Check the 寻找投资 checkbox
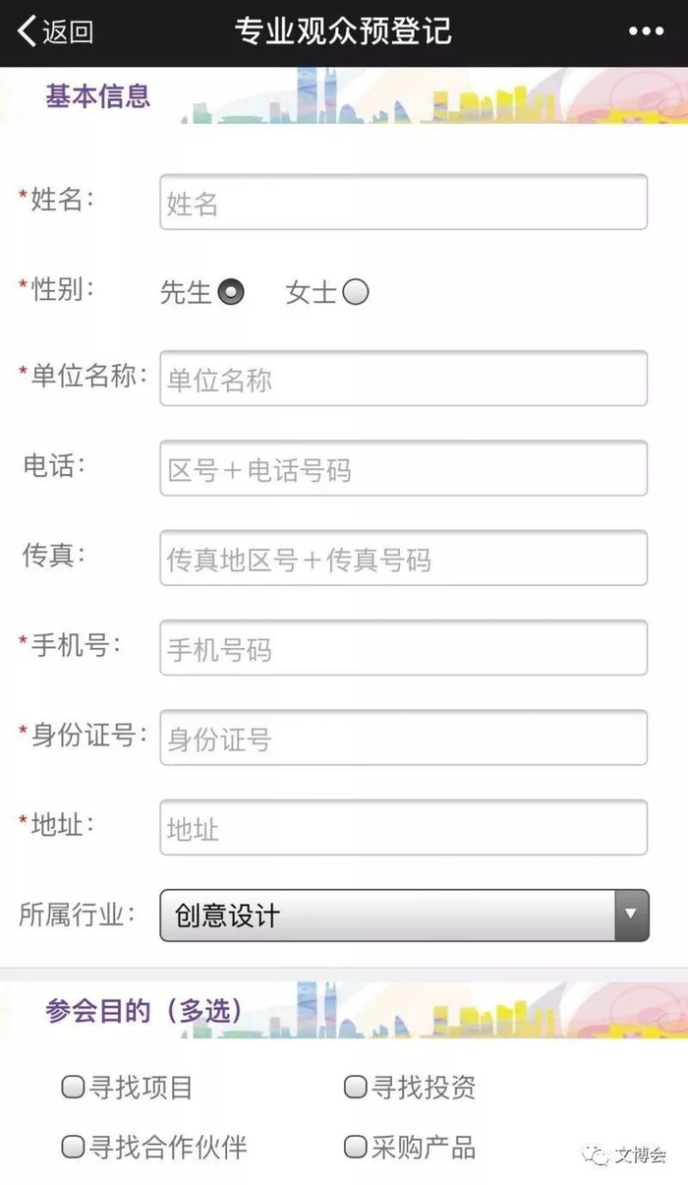 [x=355, y=1087]
